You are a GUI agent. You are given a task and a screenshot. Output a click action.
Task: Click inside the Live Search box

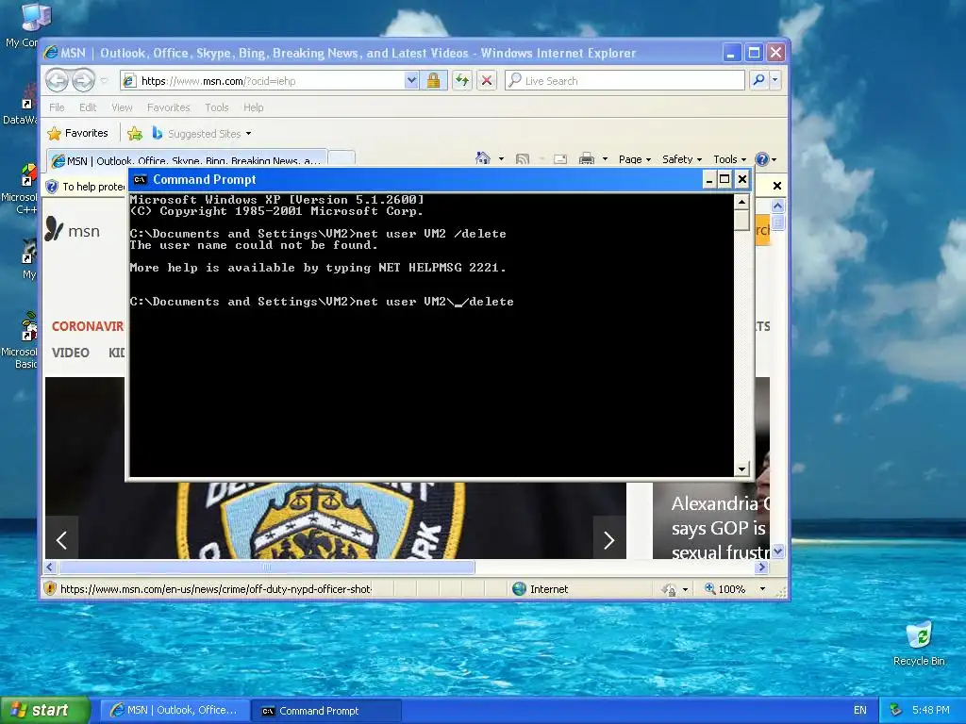click(625, 81)
